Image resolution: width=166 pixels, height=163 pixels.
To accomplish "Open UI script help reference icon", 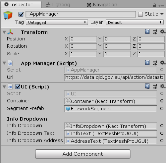I will (x=147, y=86).
